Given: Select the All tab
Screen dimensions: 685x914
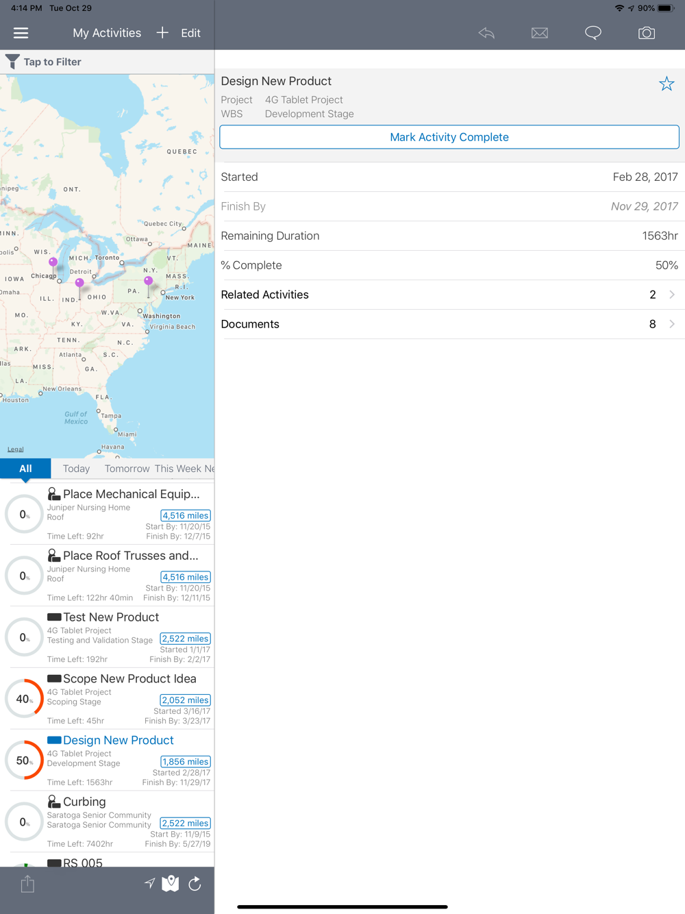Looking at the screenshot, I should point(25,469).
